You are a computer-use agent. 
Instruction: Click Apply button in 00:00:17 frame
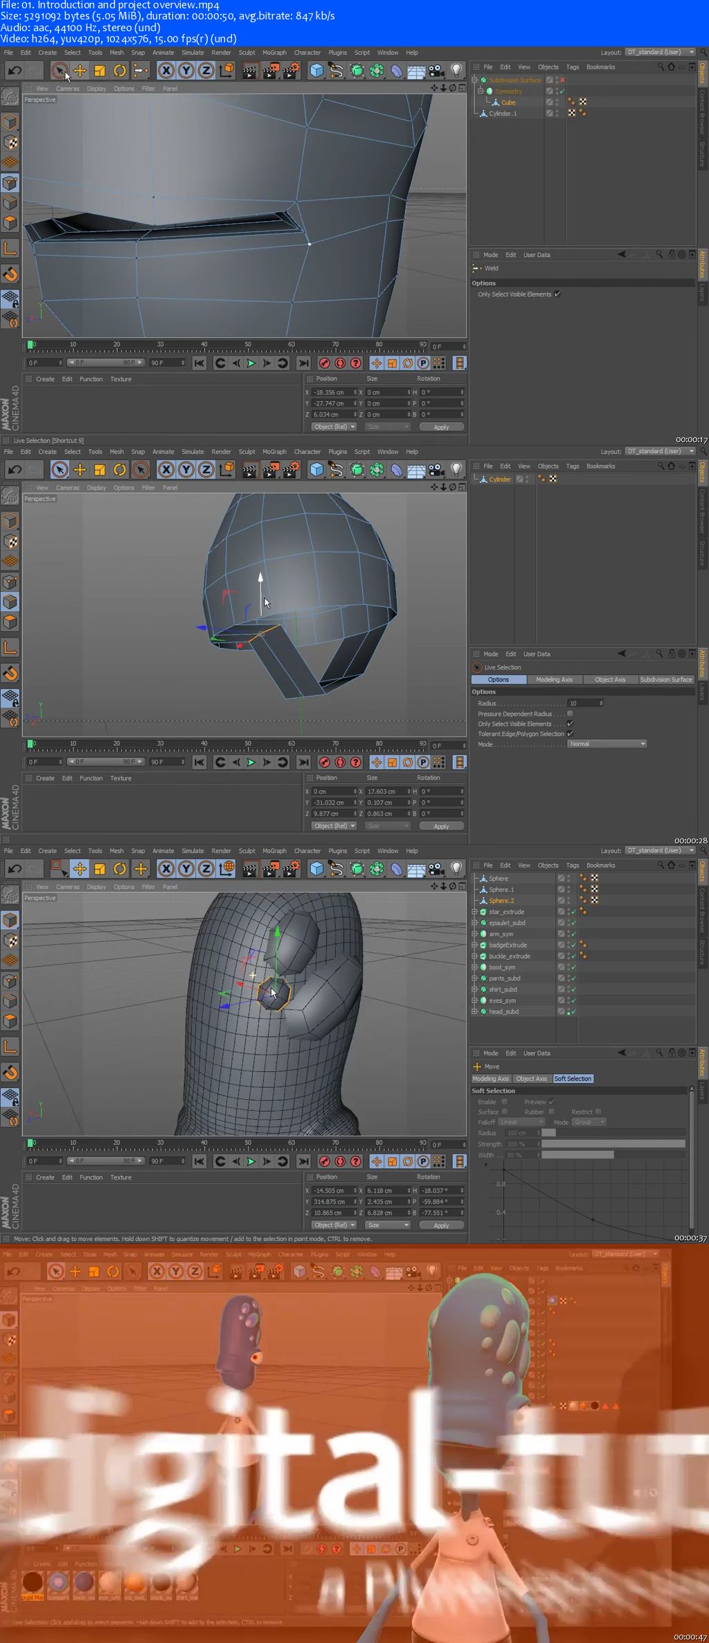pos(441,427)
